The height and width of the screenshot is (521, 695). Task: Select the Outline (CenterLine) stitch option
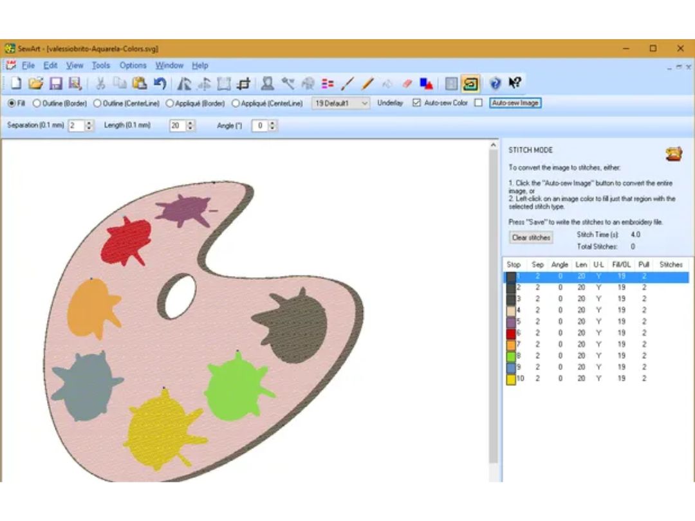click(x=98, y=103)
